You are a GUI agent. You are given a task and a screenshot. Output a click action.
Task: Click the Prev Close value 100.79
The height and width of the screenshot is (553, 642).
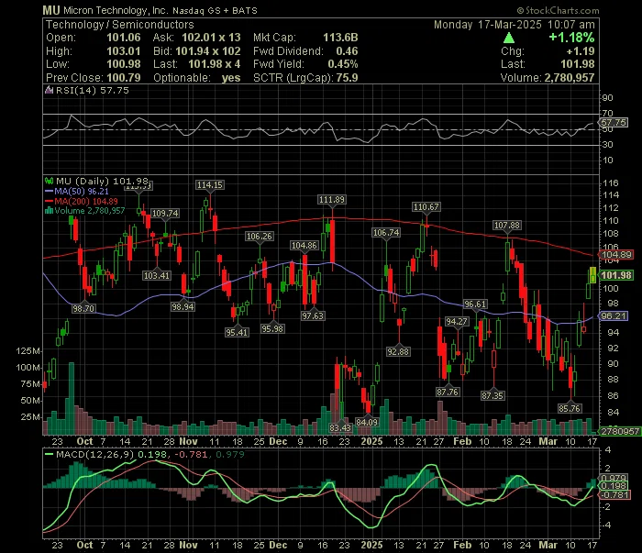(x=123, y=78)
